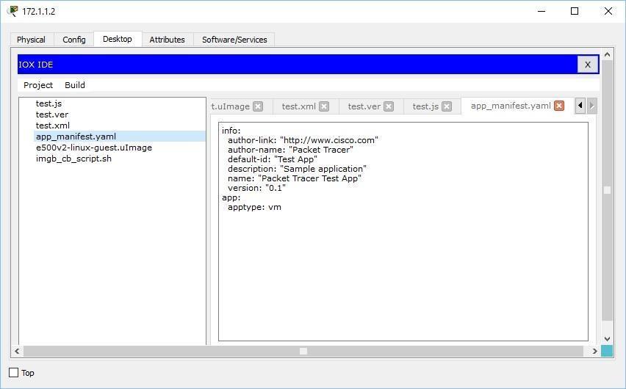Close the test.xml editor tab

pos(324,106)
